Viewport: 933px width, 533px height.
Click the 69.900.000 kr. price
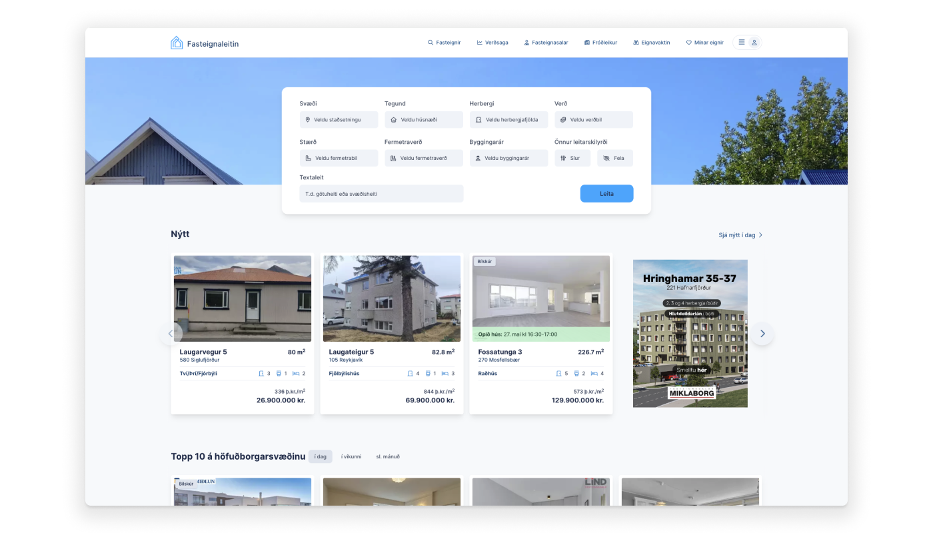(430, 400)
